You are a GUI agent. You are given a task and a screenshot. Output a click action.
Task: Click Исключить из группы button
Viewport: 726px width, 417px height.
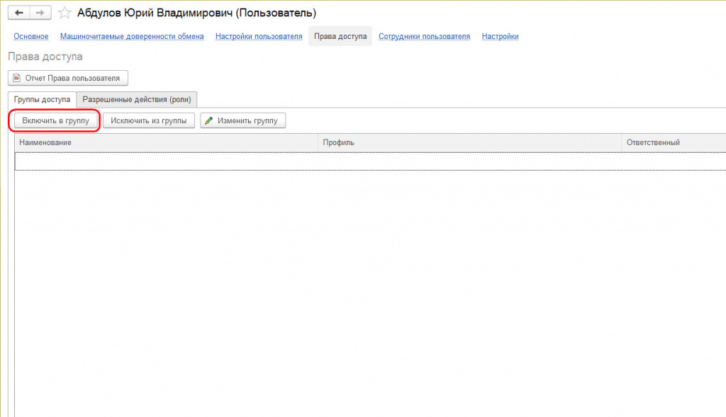point(149,120)
